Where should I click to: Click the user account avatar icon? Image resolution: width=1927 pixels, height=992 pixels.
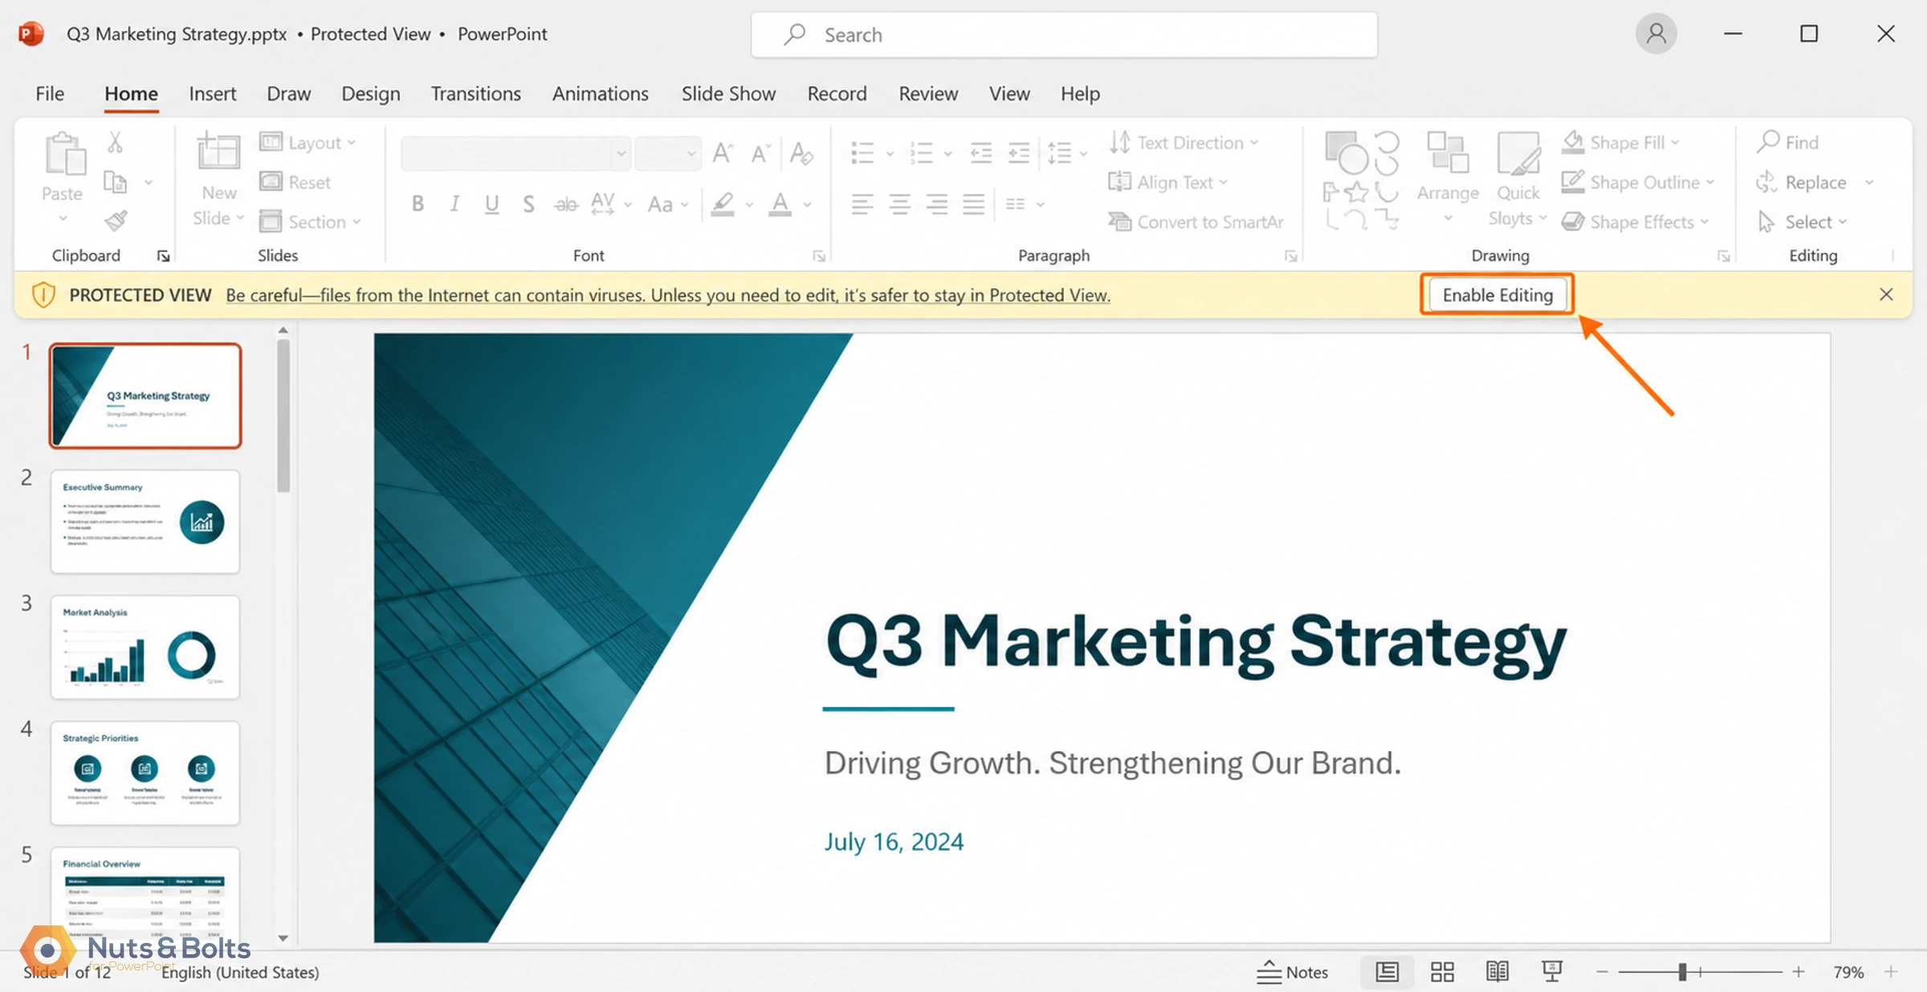[1656, 34]
